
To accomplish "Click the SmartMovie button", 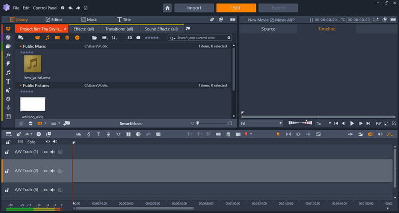I will pos(131,124).
